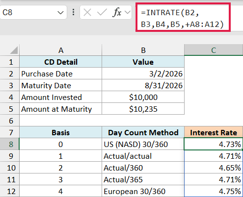Viewport: 243px width, 197px height.
Task: Select US (NASD) 30/360 cell
Action: click(143, 144)
